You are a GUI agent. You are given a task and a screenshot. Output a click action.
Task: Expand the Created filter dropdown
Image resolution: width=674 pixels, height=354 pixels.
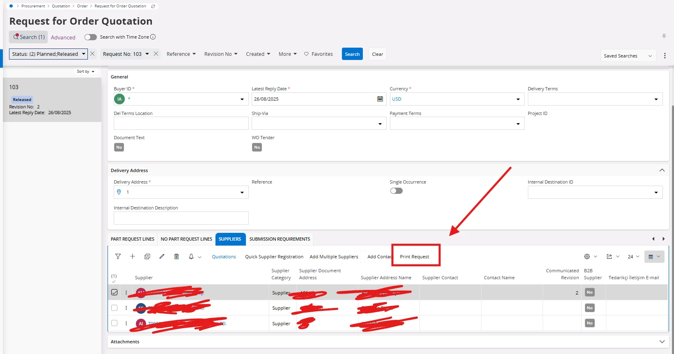258,54
